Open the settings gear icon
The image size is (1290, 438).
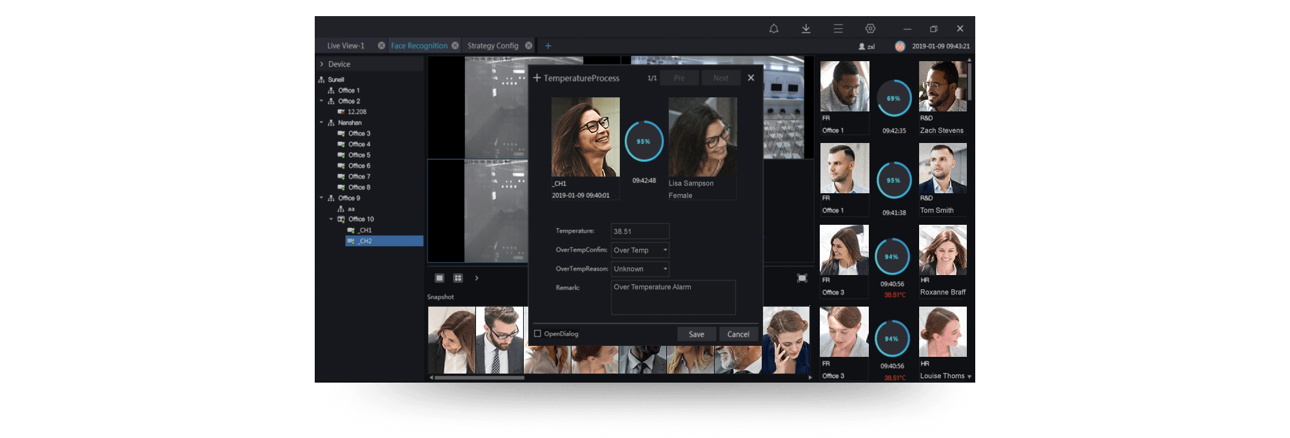pyautogui.click(x=870, y=28)
